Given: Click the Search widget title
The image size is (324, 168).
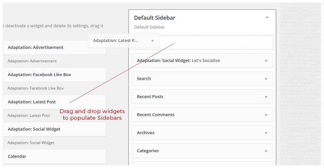Looking at the screenshot, I should coord(144,79).
